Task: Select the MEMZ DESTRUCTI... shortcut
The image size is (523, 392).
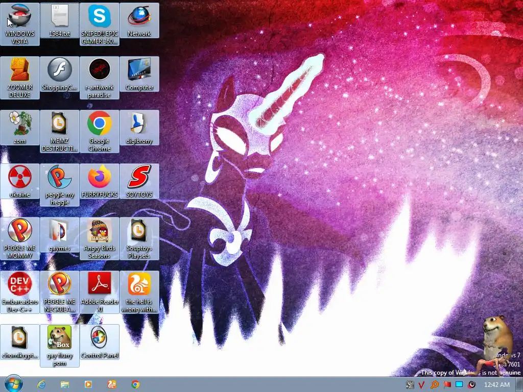Action: tap(59, 131)
